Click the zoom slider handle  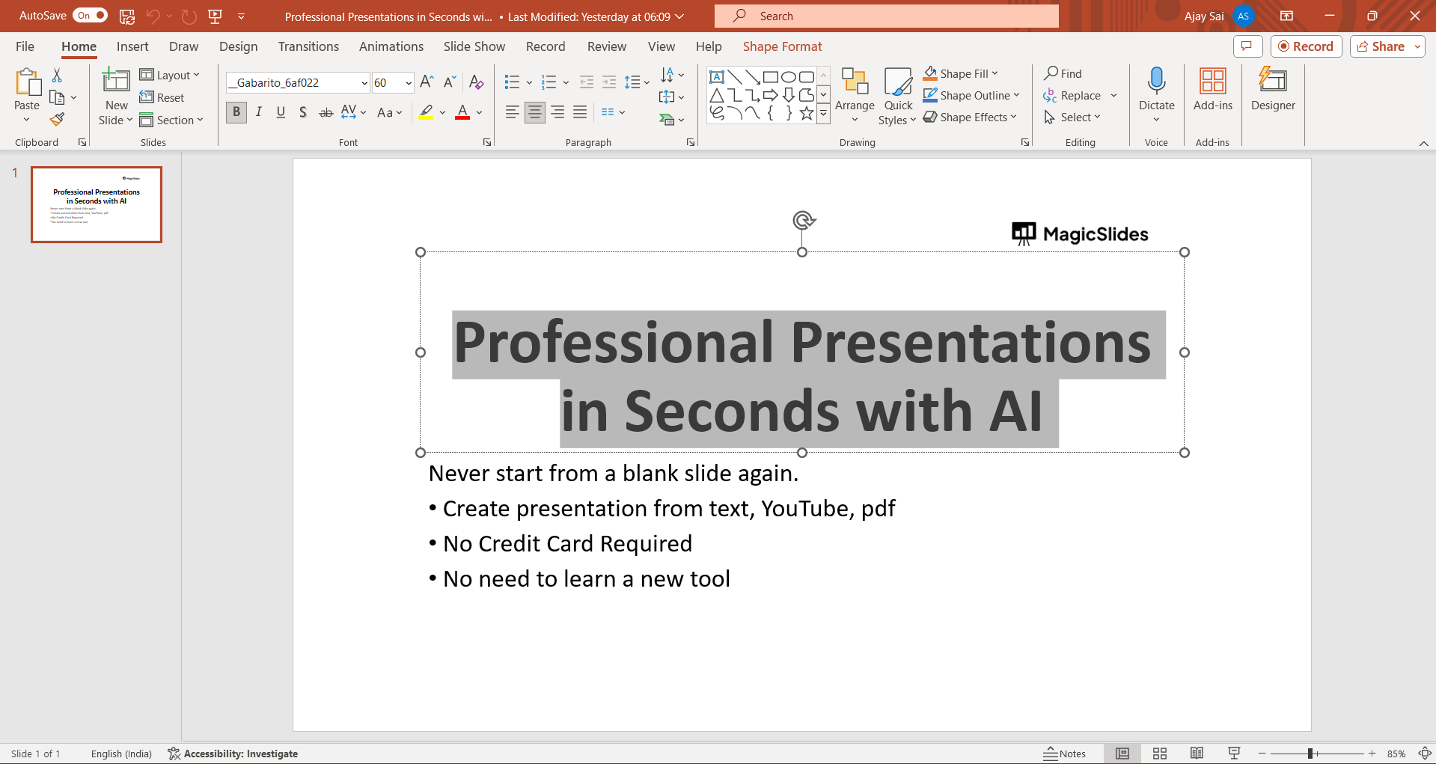click(x=1310, y=754)
